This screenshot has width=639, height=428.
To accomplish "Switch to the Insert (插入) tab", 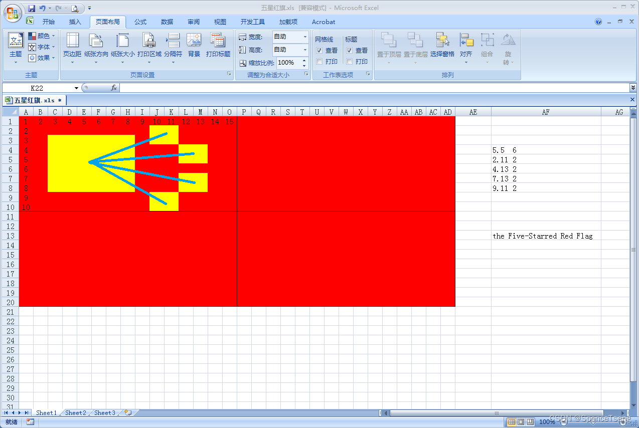I will point(75,22).
